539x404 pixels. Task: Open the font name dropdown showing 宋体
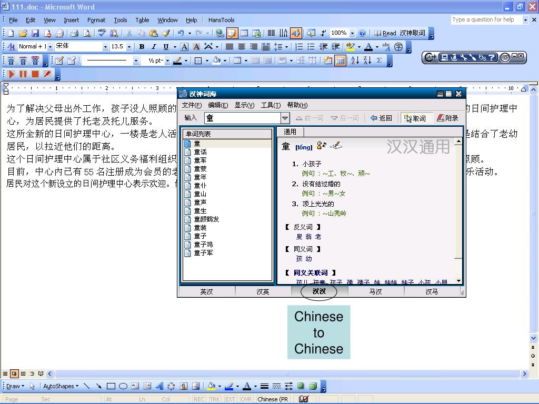[105, 46]
